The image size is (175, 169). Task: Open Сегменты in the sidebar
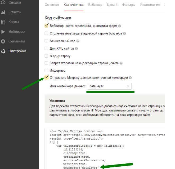coord(17,41)
